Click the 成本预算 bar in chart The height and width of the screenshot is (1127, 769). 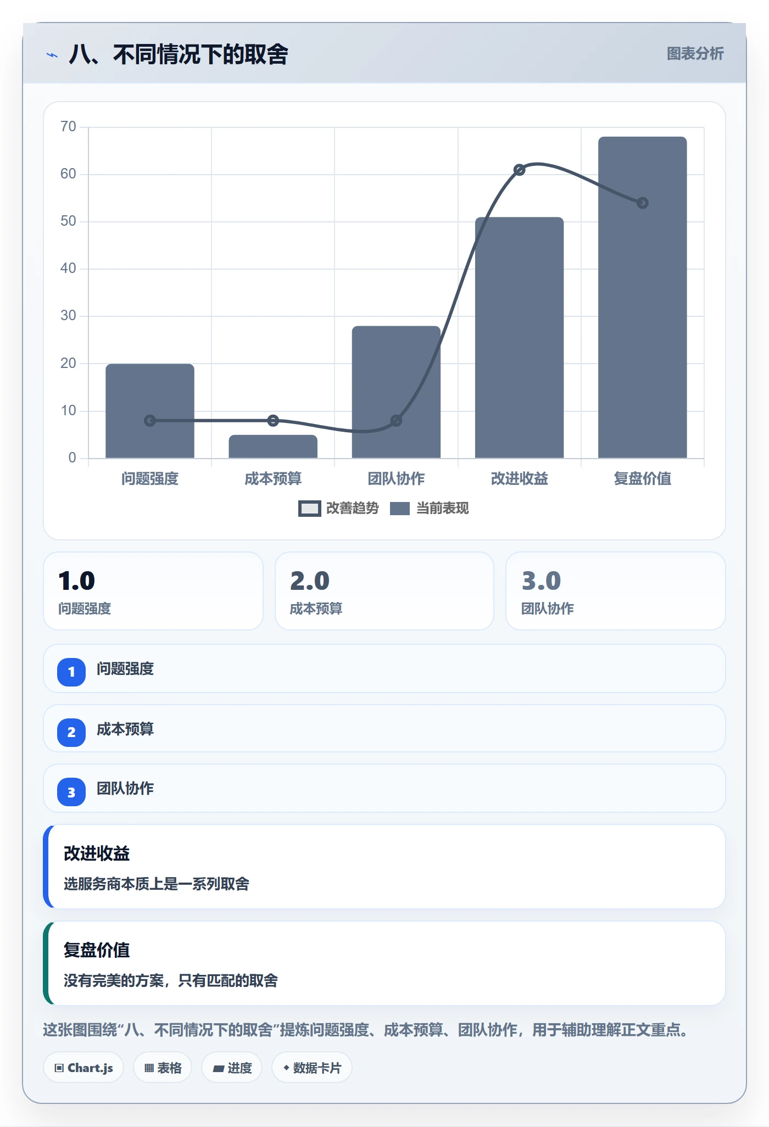[x=273, y=447]
